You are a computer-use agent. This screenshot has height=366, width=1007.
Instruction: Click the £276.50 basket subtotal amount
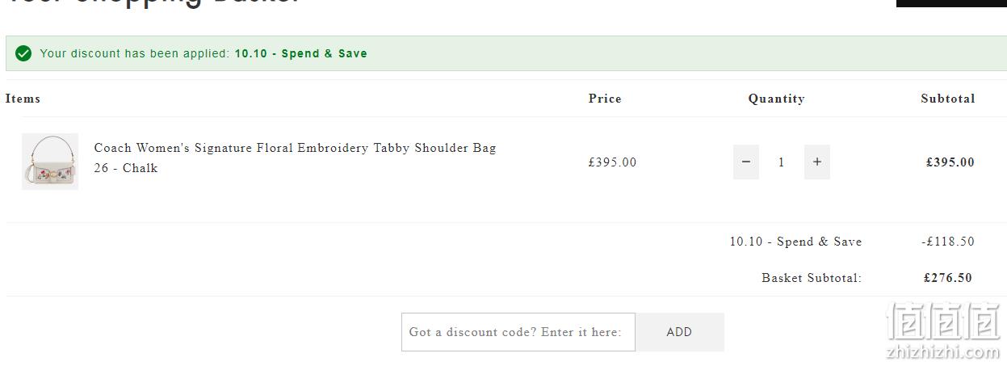(948, 278)
